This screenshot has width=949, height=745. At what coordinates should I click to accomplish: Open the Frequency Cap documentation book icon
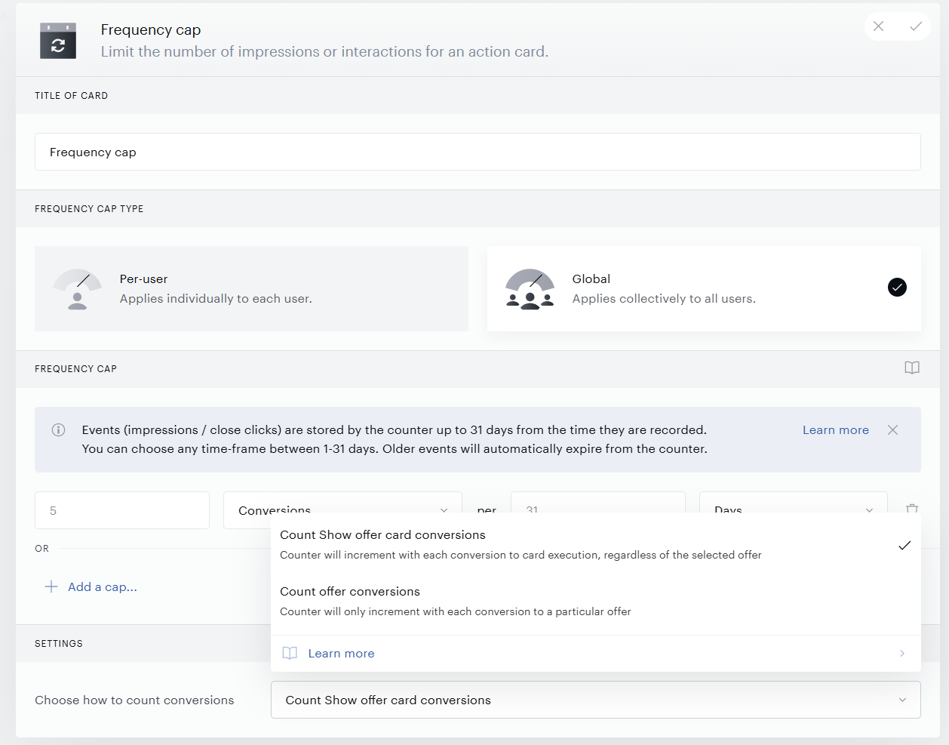click(912, 368)
